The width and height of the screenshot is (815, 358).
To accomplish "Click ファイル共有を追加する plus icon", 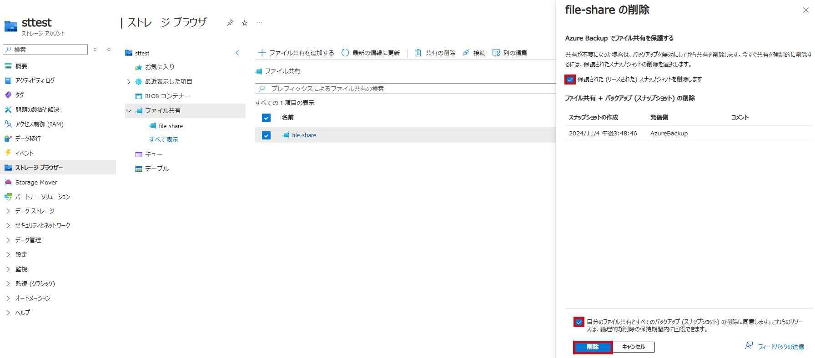I will [x=262, y=53].
